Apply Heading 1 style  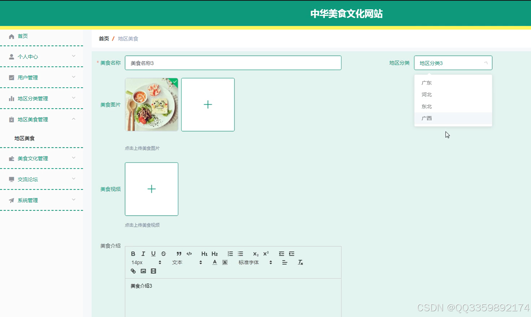click(x=204, y=254)
